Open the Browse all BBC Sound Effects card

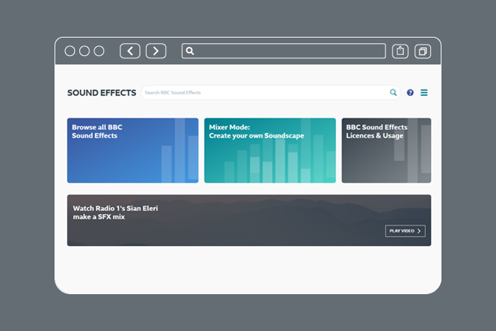[x=133, y=150]
